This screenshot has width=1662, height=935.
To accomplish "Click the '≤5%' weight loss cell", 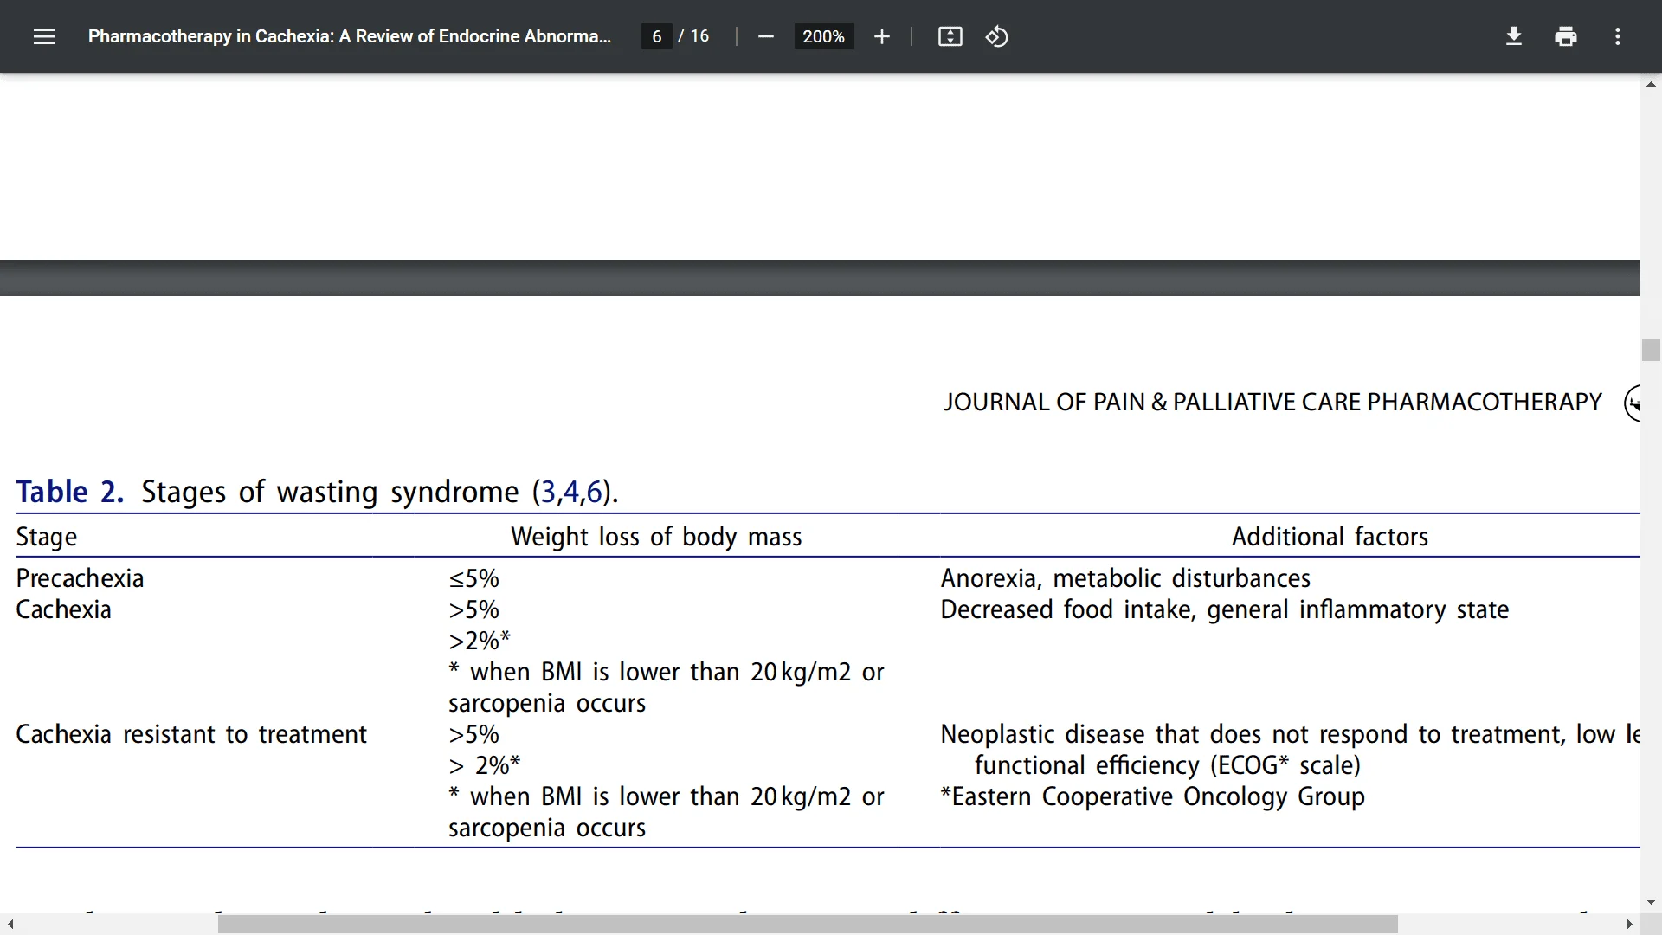I will coord(473,578).
